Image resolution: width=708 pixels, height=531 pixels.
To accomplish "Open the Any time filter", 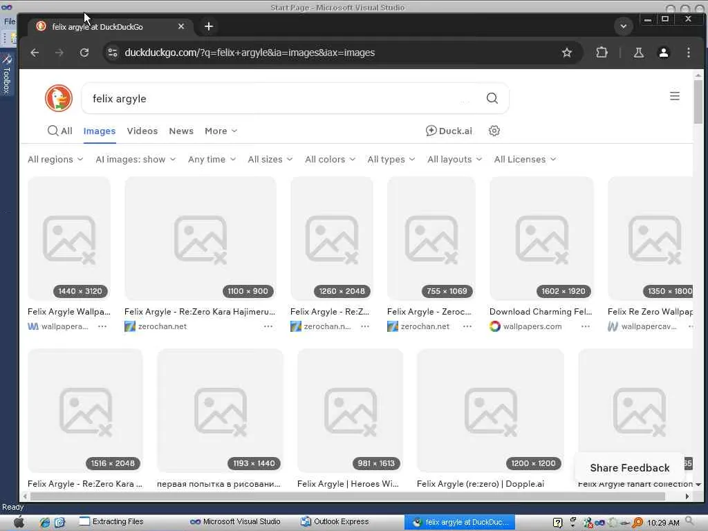I will pos(212,160).
